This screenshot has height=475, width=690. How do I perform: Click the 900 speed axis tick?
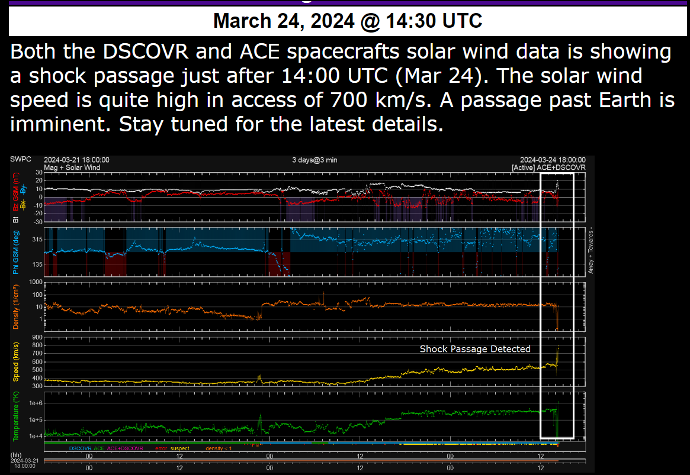tap(37, 337)
